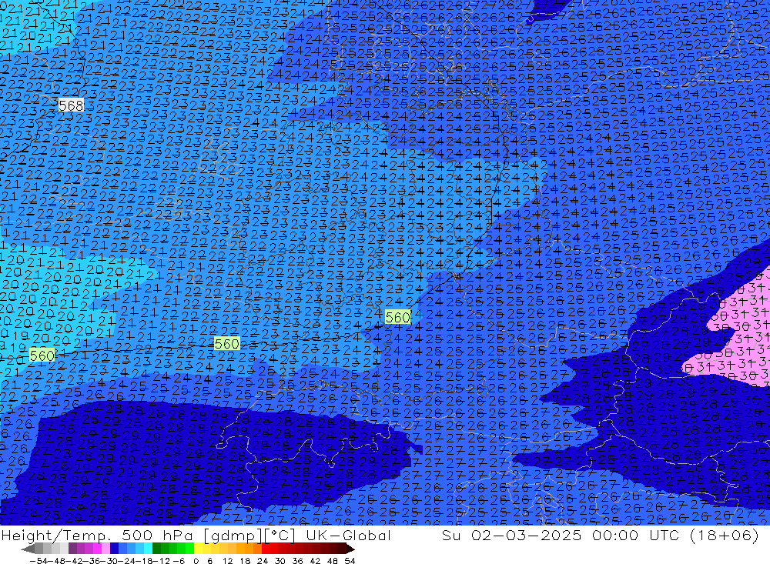
Task: Click the 'Su' weekday text
Action: point(450,535)
